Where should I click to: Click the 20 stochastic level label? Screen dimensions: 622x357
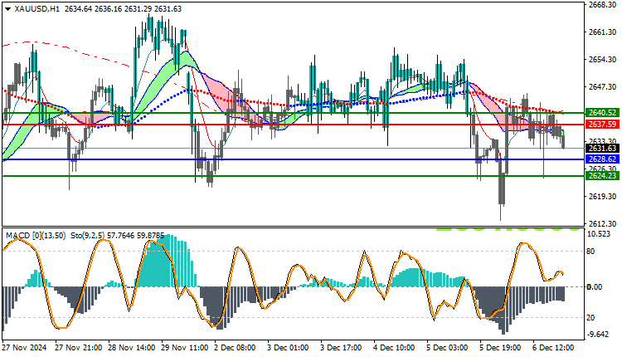tap(590, 318)
